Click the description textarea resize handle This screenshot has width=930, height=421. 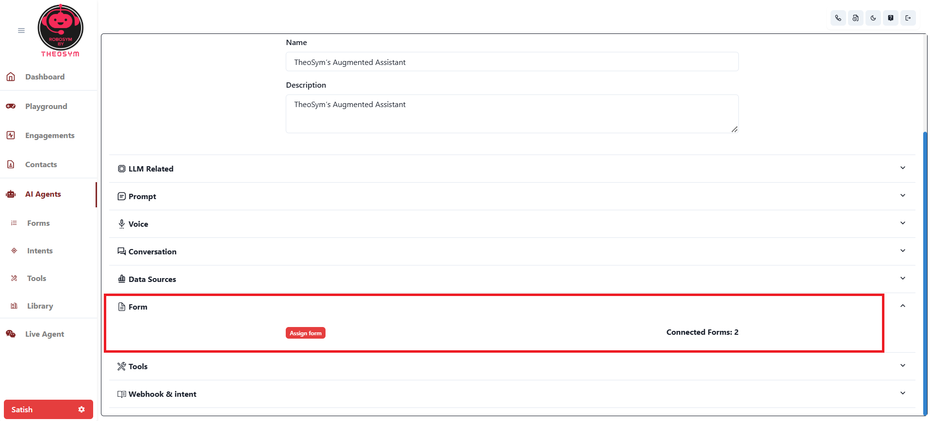pos(734,129)
